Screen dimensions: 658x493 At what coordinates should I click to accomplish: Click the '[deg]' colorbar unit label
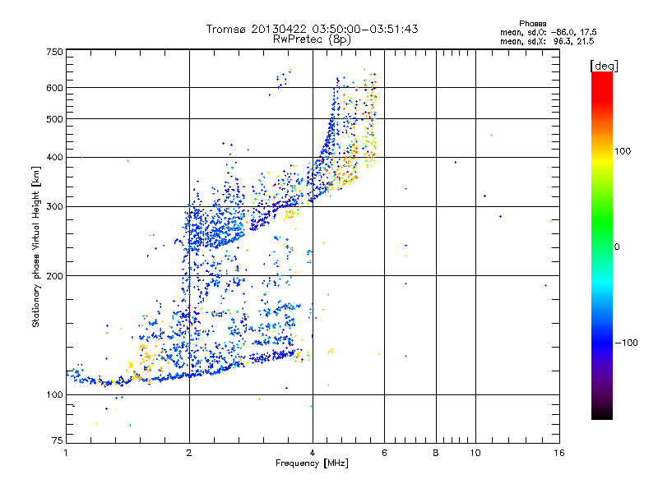pyautogui.click(x=604, y=66)
